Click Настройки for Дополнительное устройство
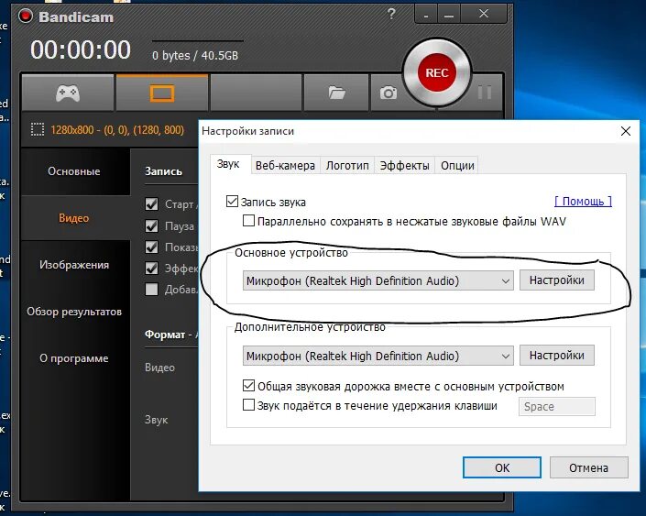 click(x=556, y=356)
